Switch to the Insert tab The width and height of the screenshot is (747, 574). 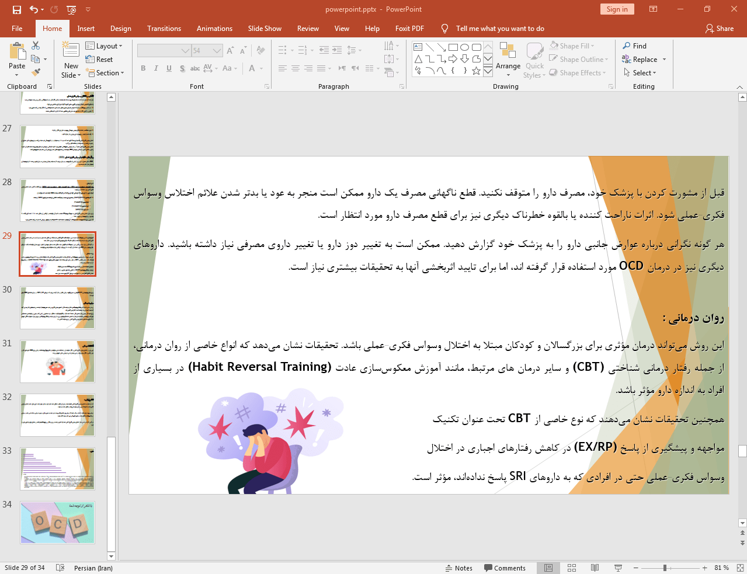pyautogui.click(x=86, y=29)
